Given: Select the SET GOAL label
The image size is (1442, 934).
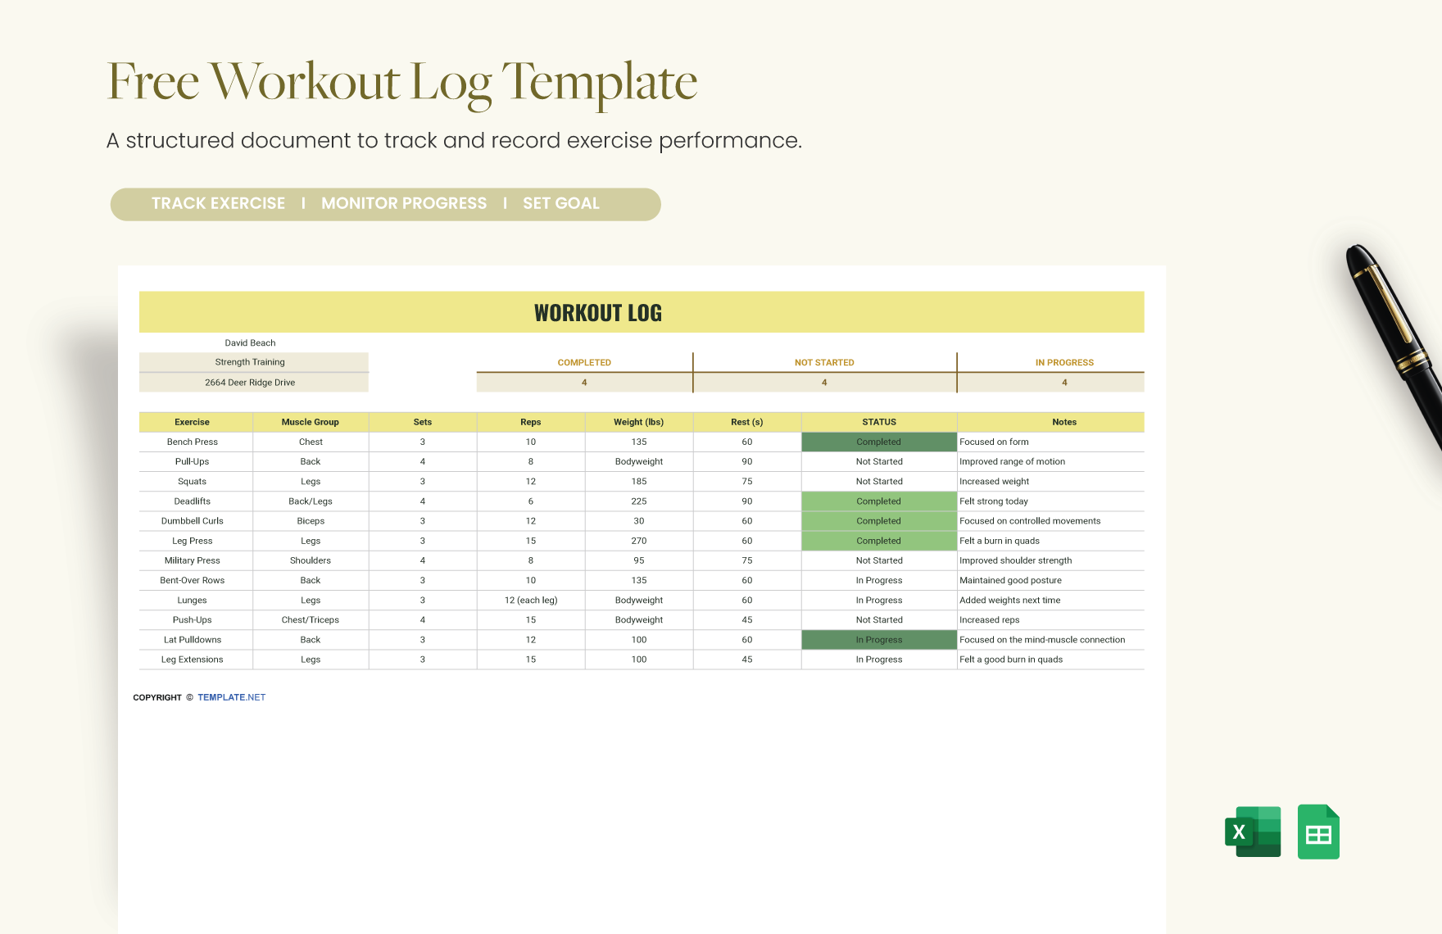Looking at the screenshot, I should (x=561, y=203).
